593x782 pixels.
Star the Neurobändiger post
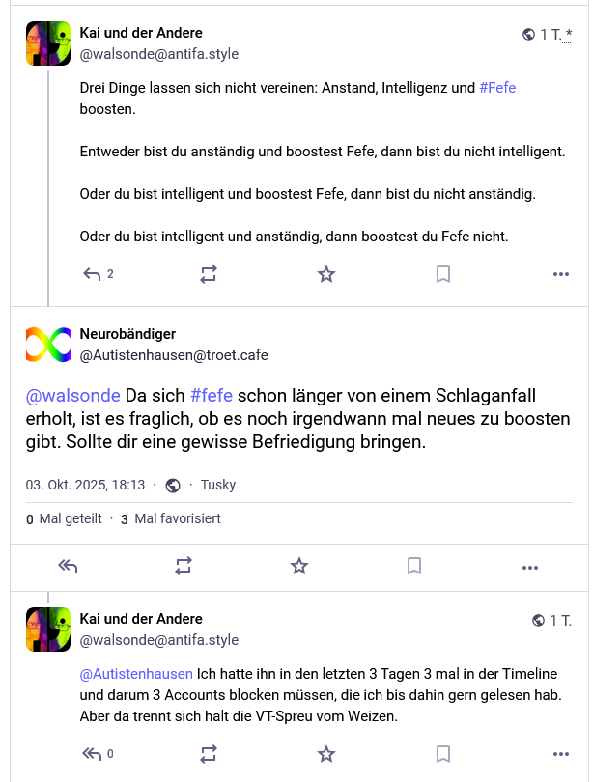[299, 567]
